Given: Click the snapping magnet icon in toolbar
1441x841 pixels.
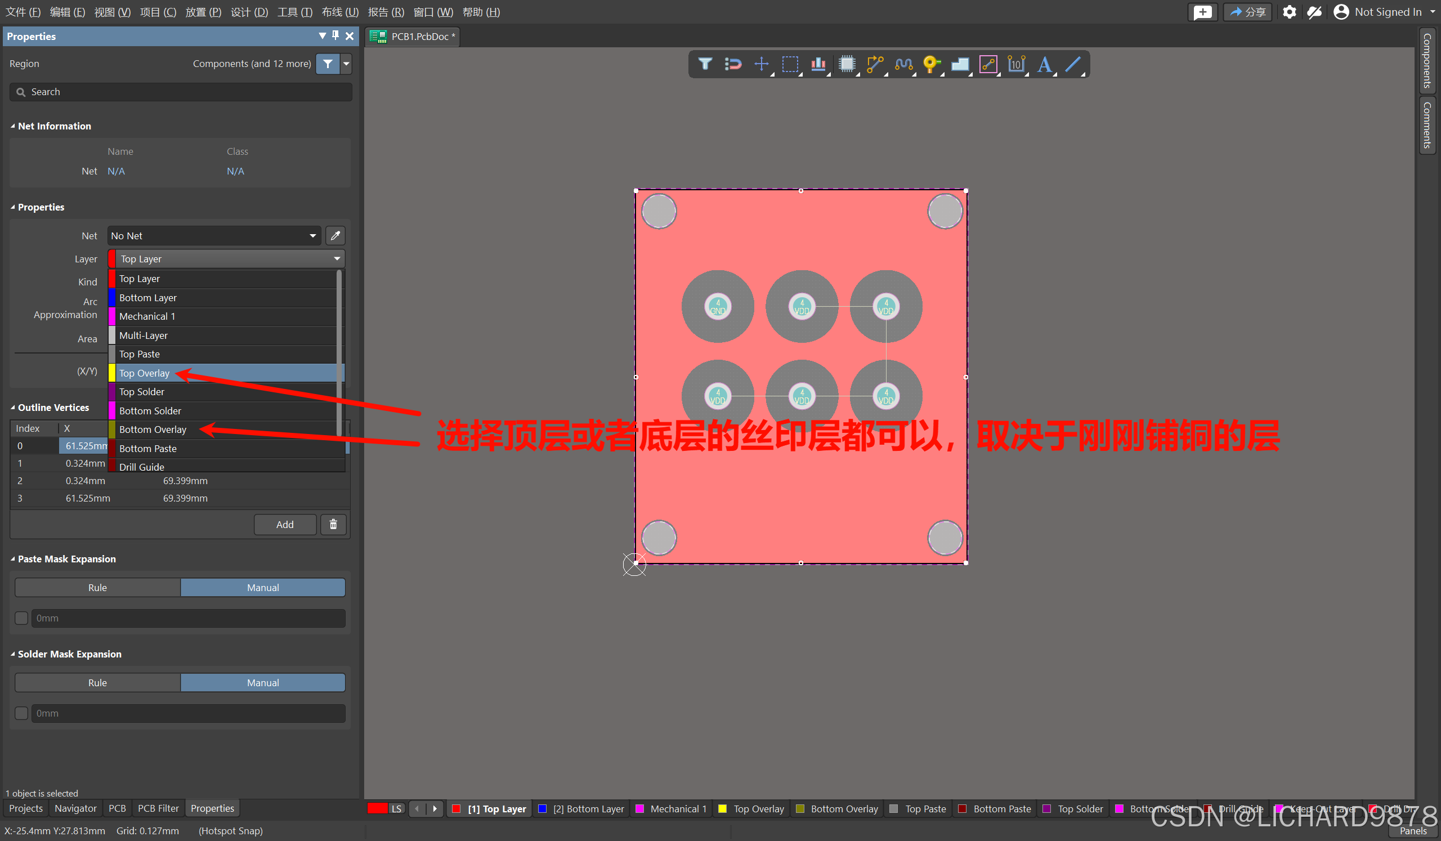Looking at the screenshot, I should [x=732, y=64].
